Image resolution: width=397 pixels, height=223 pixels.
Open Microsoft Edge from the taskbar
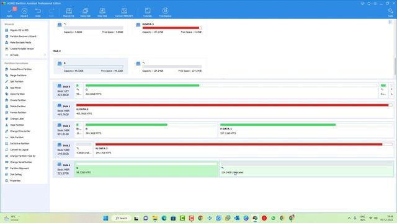(x=164, y=218)
